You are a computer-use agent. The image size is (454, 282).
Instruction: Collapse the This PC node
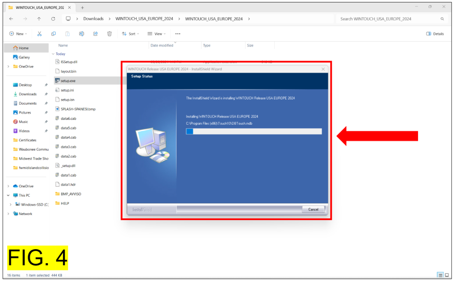(x=8, y=195)
